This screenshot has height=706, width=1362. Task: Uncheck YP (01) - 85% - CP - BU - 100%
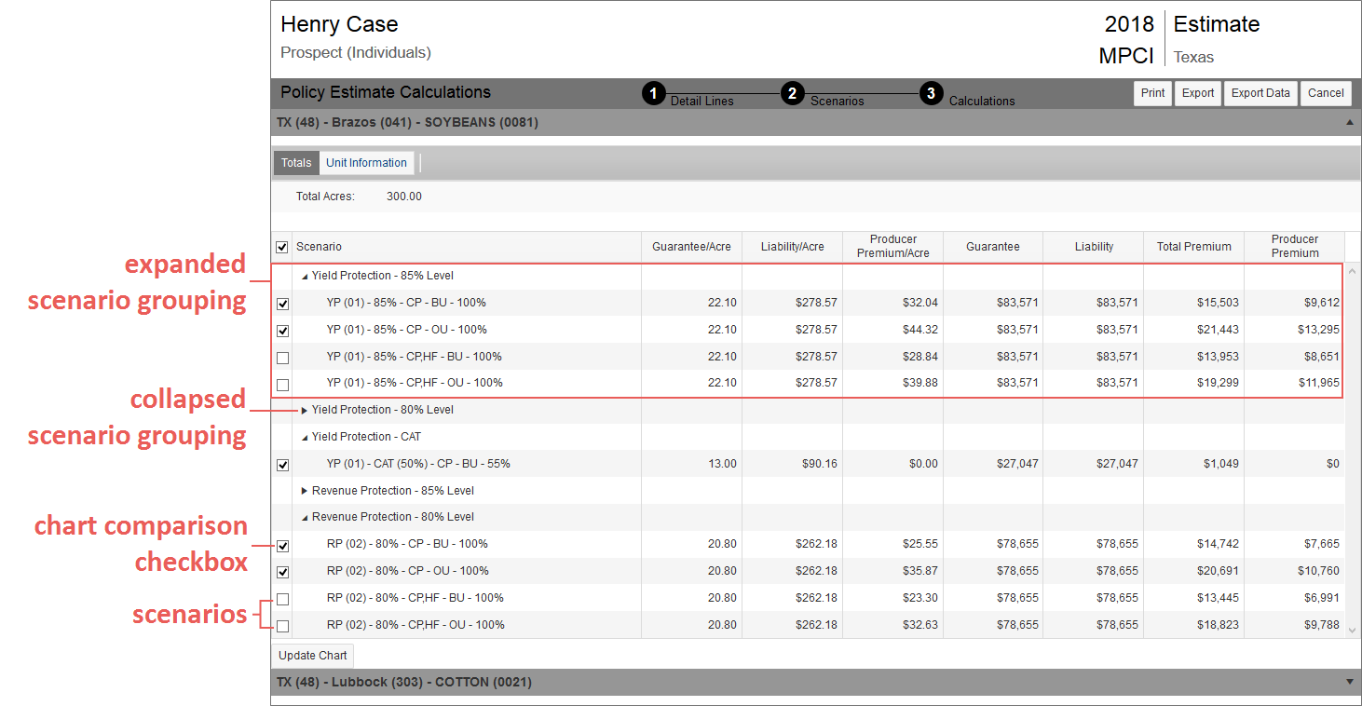point(282,304)
